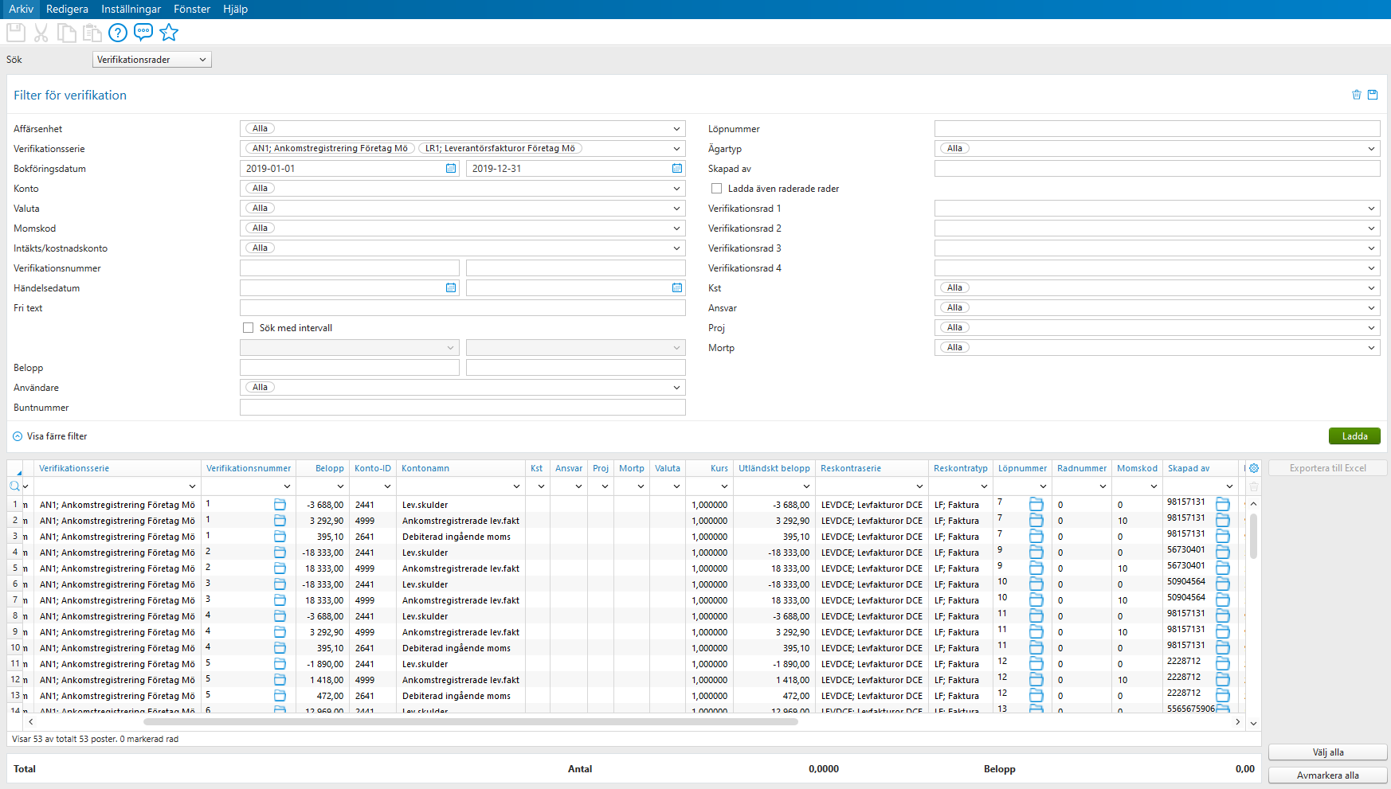Screen dimensions: 1391x789
Task: Save the filter with the floppy disk icon
Action: (1373, 95)
